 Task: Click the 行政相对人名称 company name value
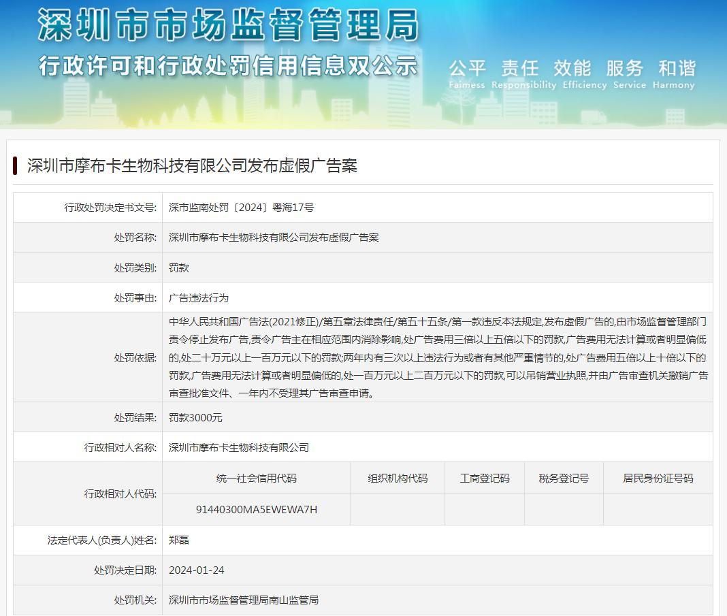click(239, 447)
